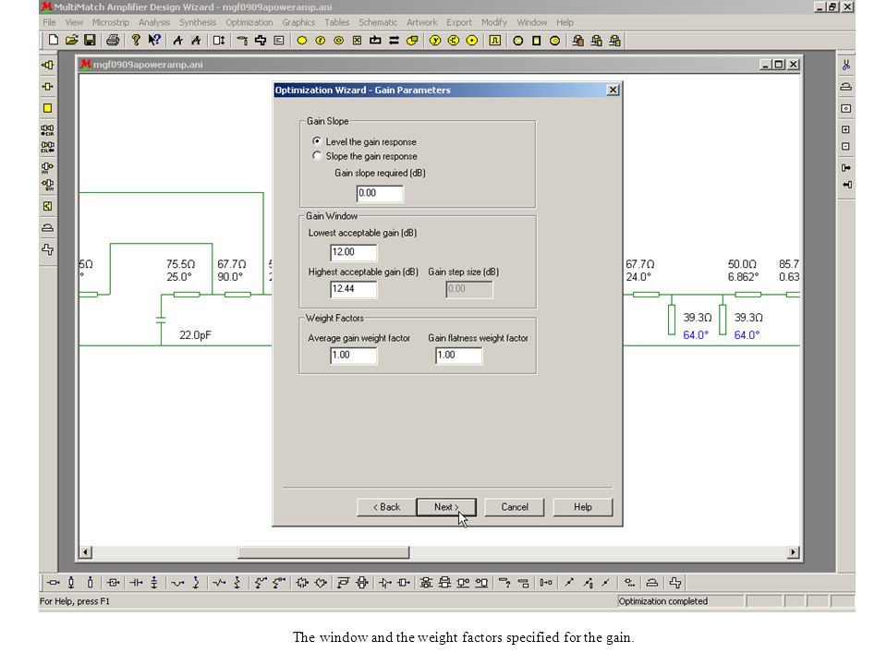
Task: Click the cross-shaped icon in the left sidebar
Action: (x=47, y=249)
